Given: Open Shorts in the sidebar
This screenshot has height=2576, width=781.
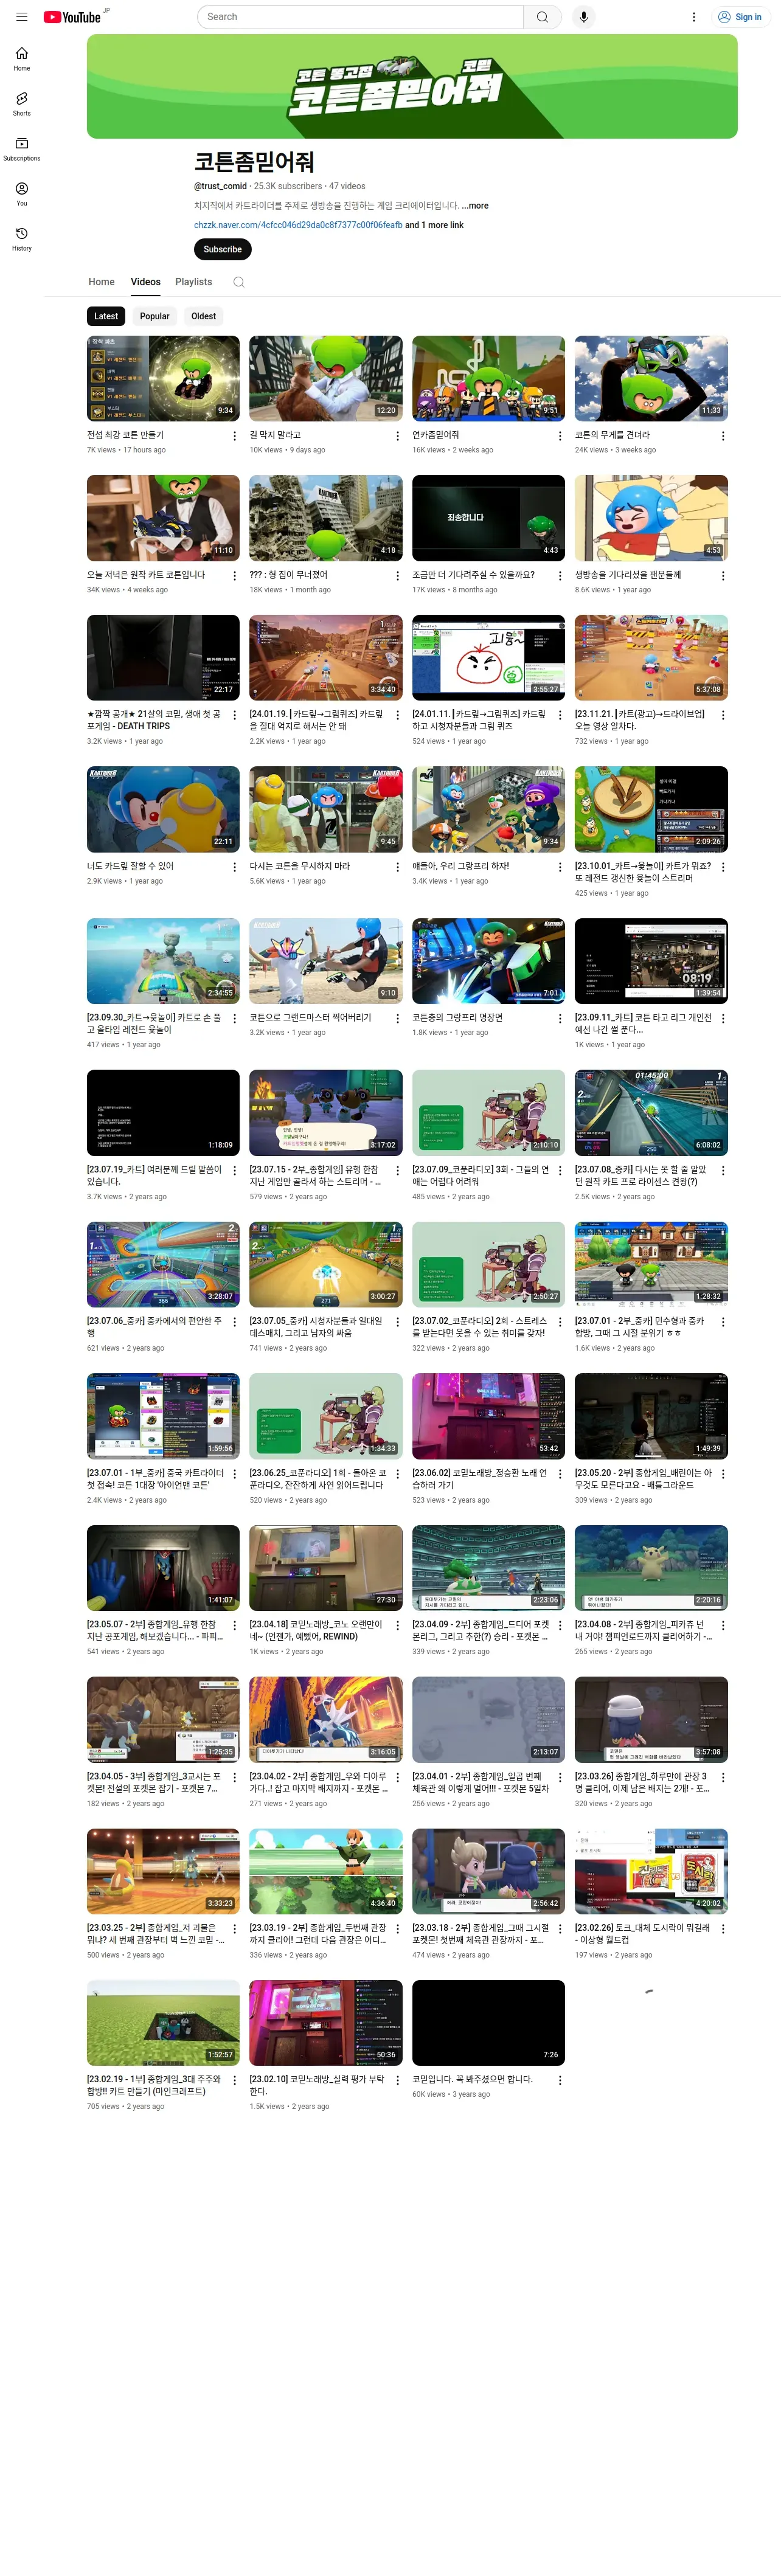Looking at the screenshot, I should (21, 104).
